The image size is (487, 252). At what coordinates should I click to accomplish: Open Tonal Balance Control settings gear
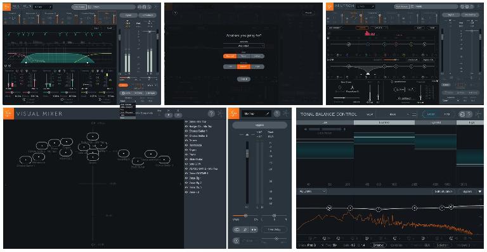pos(462,115)
